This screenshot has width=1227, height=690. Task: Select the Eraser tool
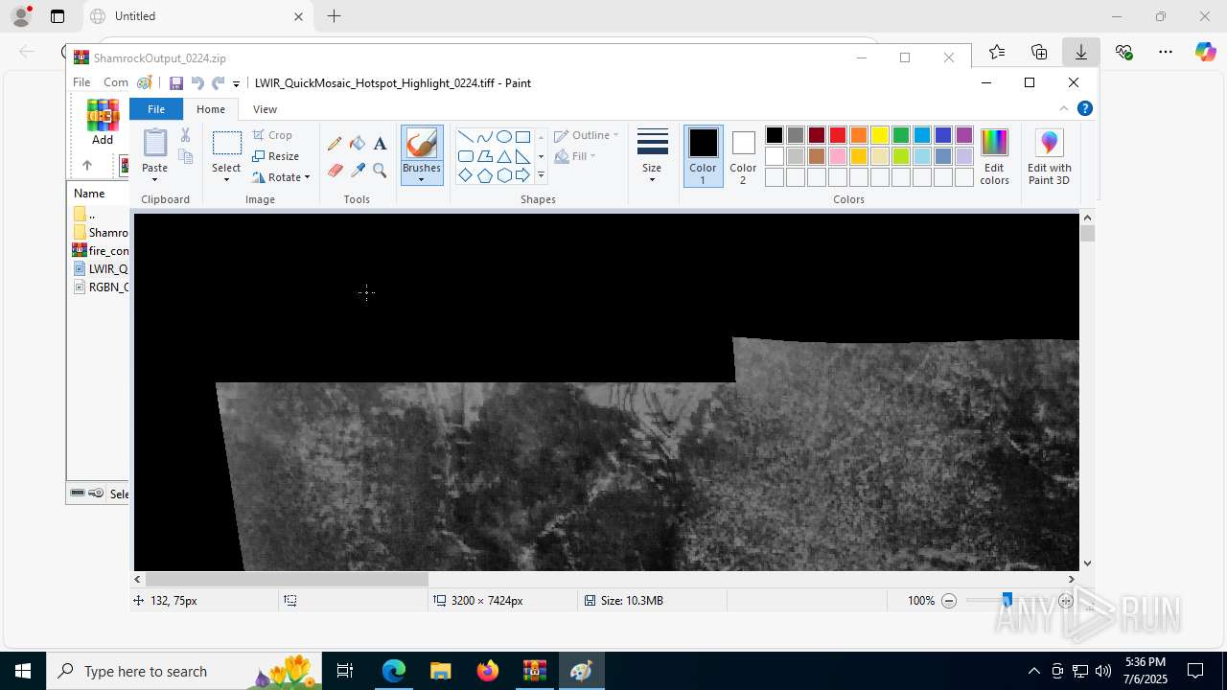[x=335, y=171]
